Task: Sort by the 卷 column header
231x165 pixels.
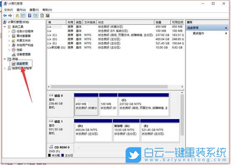Action: 57,22
